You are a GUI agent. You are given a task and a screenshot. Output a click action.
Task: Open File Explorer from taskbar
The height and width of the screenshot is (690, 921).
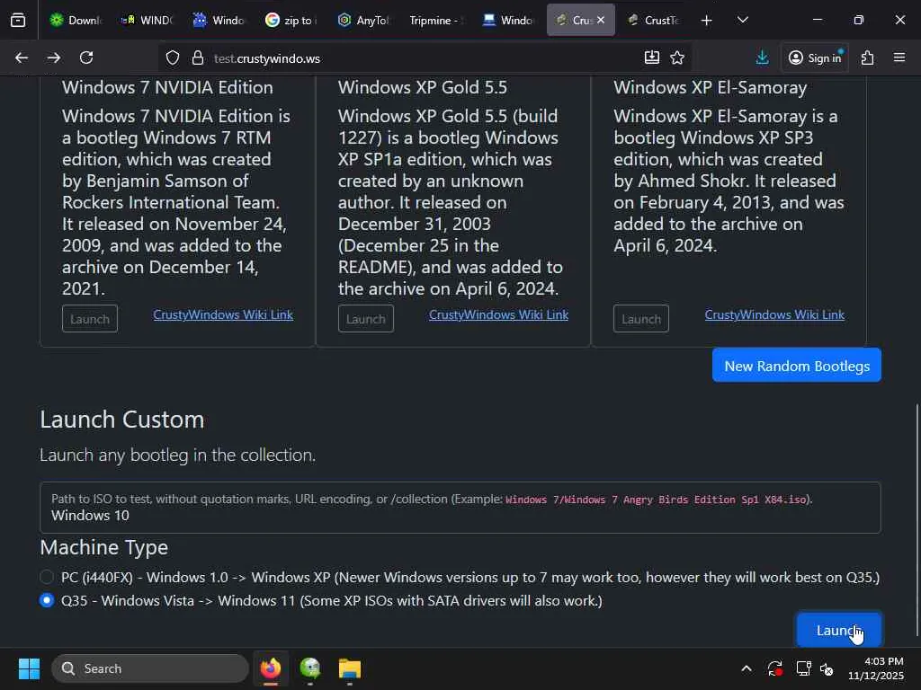tap(350, 668)
